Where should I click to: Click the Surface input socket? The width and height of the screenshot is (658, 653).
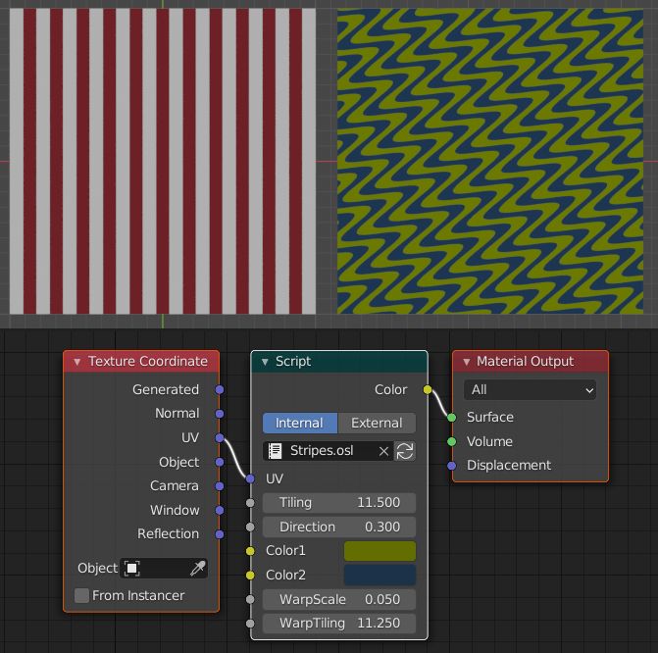coord(451,418)
